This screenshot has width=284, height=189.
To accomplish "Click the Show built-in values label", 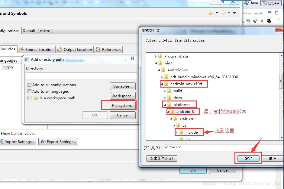I will pyautogui.click(x=18, y=133).
